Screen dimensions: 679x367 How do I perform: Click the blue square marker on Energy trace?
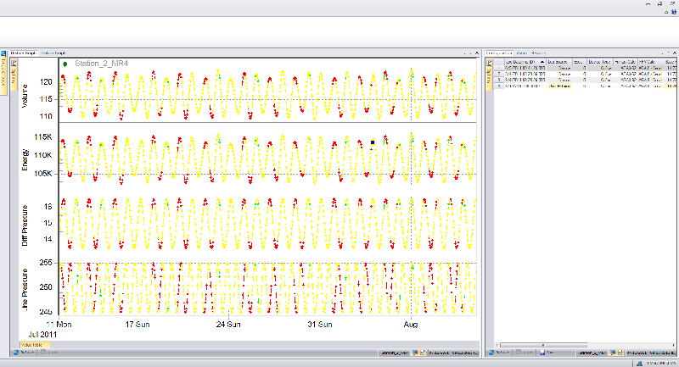[x=373, y=142]
